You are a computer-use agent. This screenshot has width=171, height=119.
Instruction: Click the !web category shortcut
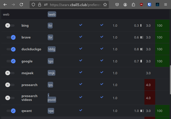(52, 14)
